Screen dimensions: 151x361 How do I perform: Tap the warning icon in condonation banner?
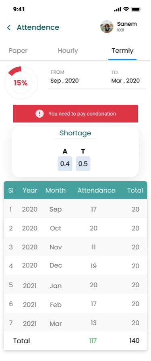39,114
